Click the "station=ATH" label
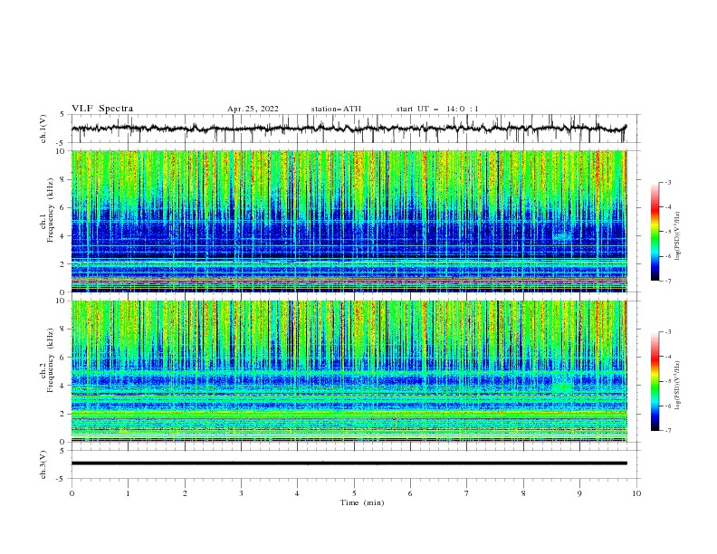Image resolution: width=717 pixels, height=554 pixels. pyautogui.click(x=336, y=109)
